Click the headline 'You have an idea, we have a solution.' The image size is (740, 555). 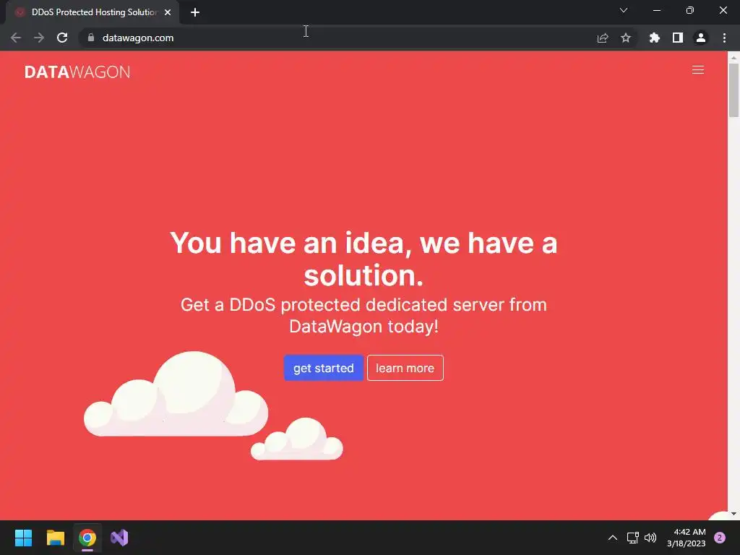(364, 259)
